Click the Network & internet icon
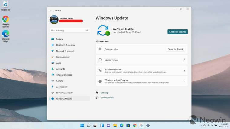Screen dimensions: 230x129 click(x=53, y=51)
